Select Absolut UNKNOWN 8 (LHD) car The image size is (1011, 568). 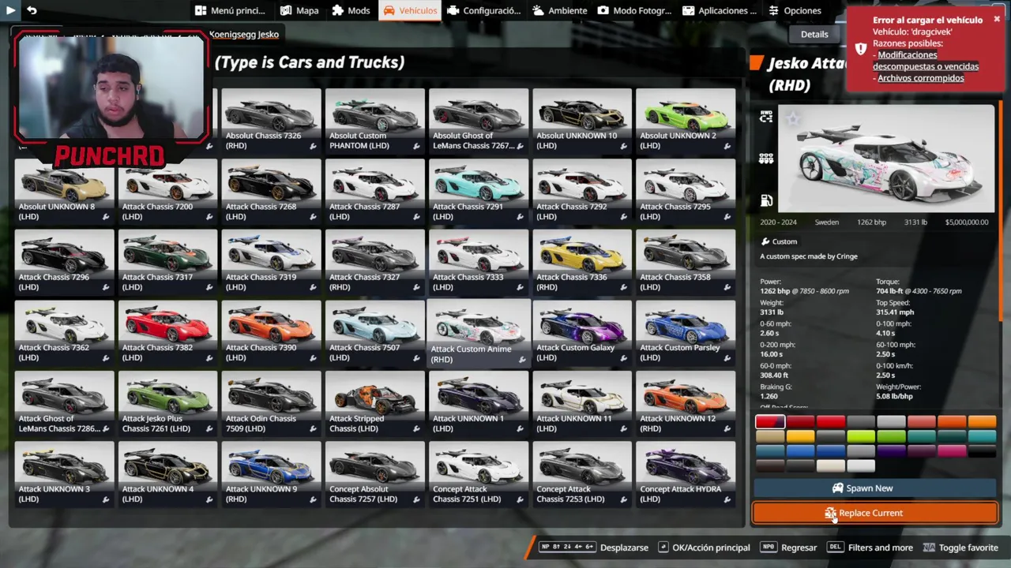pyautogui.click(x=63, y=191)
